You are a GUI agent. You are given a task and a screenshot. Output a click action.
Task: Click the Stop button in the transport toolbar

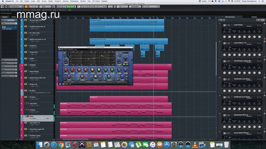pyautogui.click(x=66, y=7)
